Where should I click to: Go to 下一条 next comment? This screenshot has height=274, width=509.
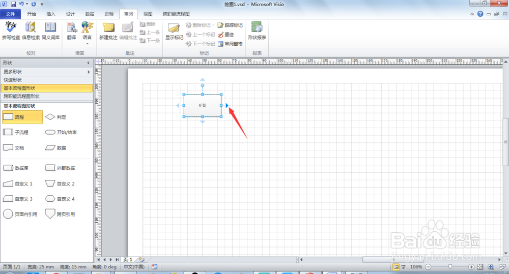pos(150,40)
